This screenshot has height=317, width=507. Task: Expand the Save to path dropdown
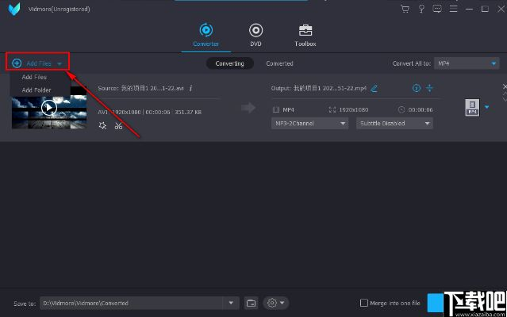point(232,303)
